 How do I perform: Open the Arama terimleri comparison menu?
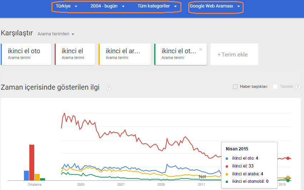pos(56,34)
